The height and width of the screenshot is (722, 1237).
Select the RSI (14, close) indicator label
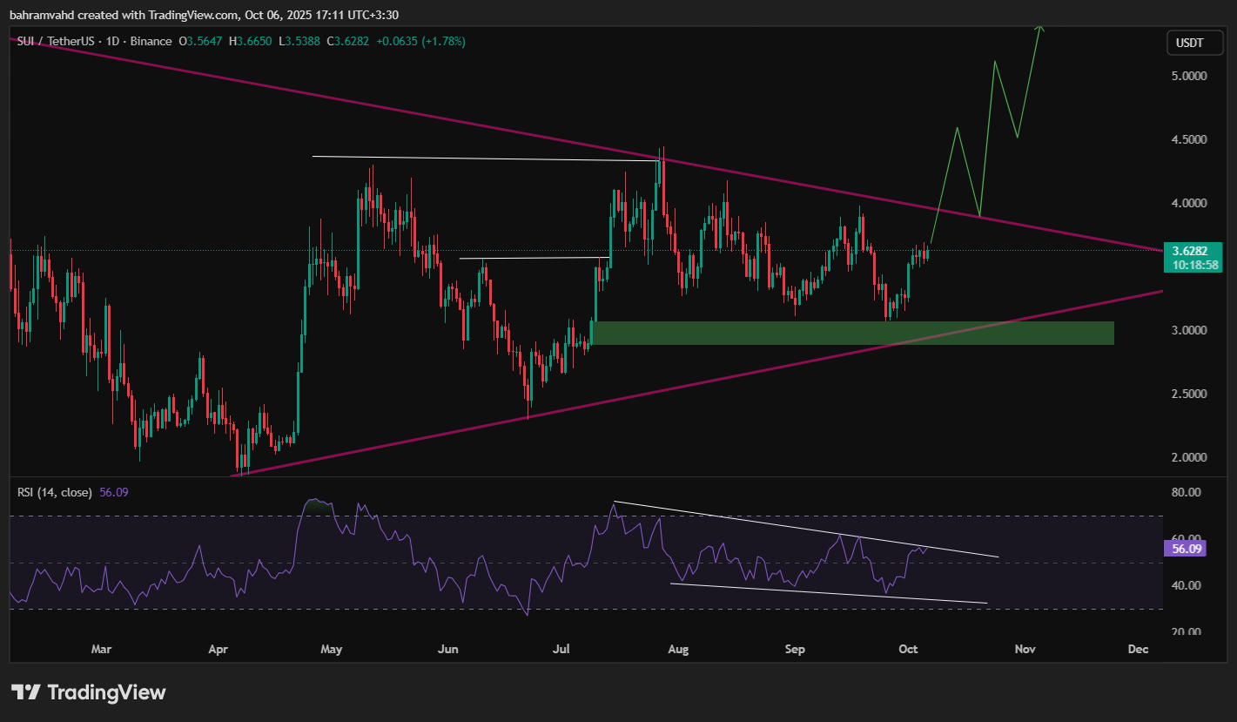tap(55, 492)
